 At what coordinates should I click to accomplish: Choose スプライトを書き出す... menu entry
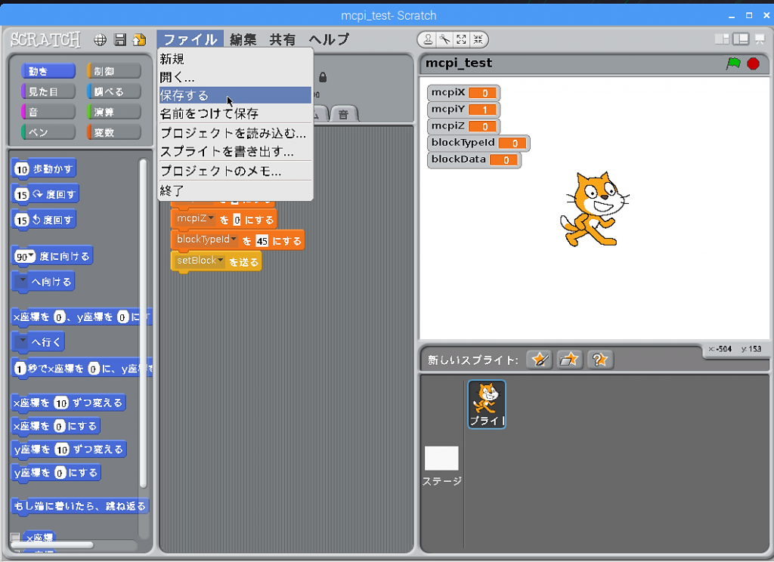(x=236, y=152)
